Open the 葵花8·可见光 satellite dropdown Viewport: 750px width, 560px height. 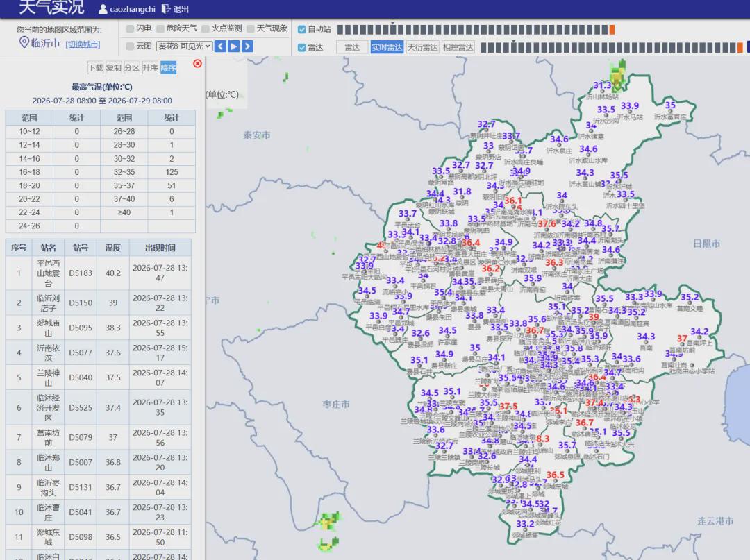click(184, 46)
